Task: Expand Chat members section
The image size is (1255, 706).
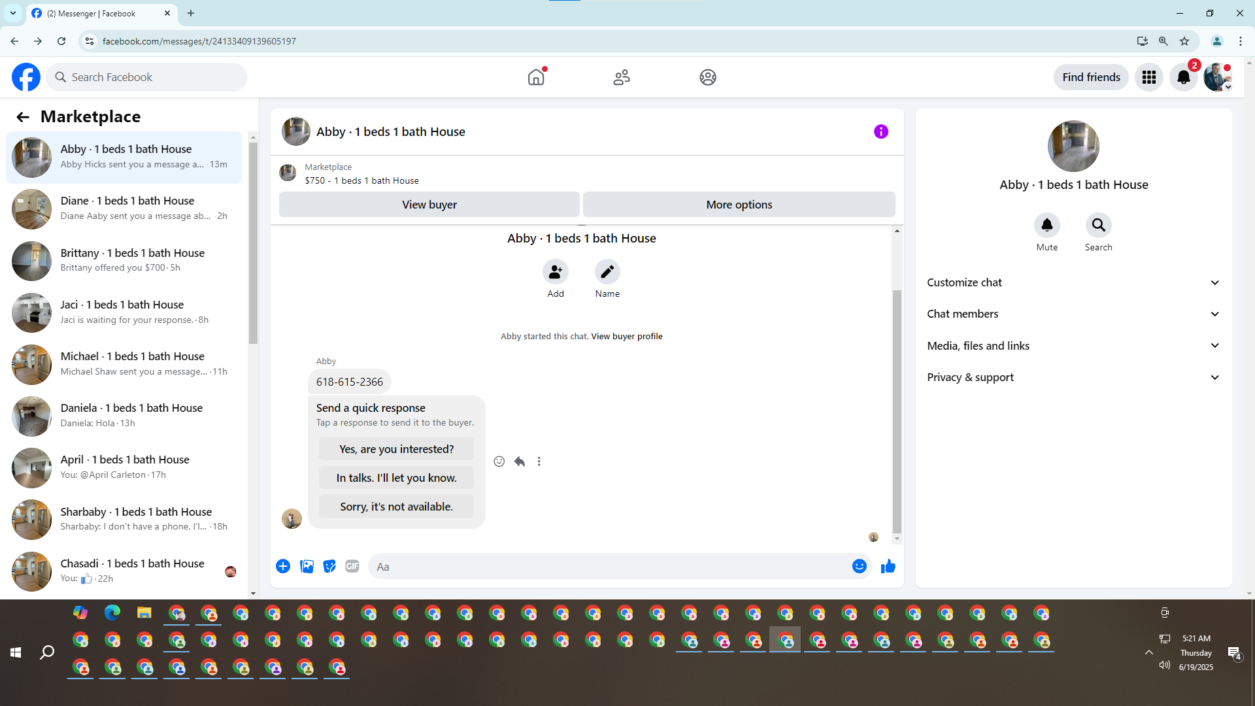Action: pos(1073,314)
